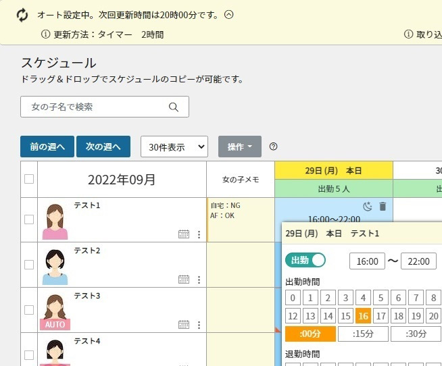Toggle the 出勤 switch off
This screenshot has width=442, height=366.
[x=305, y=260]
